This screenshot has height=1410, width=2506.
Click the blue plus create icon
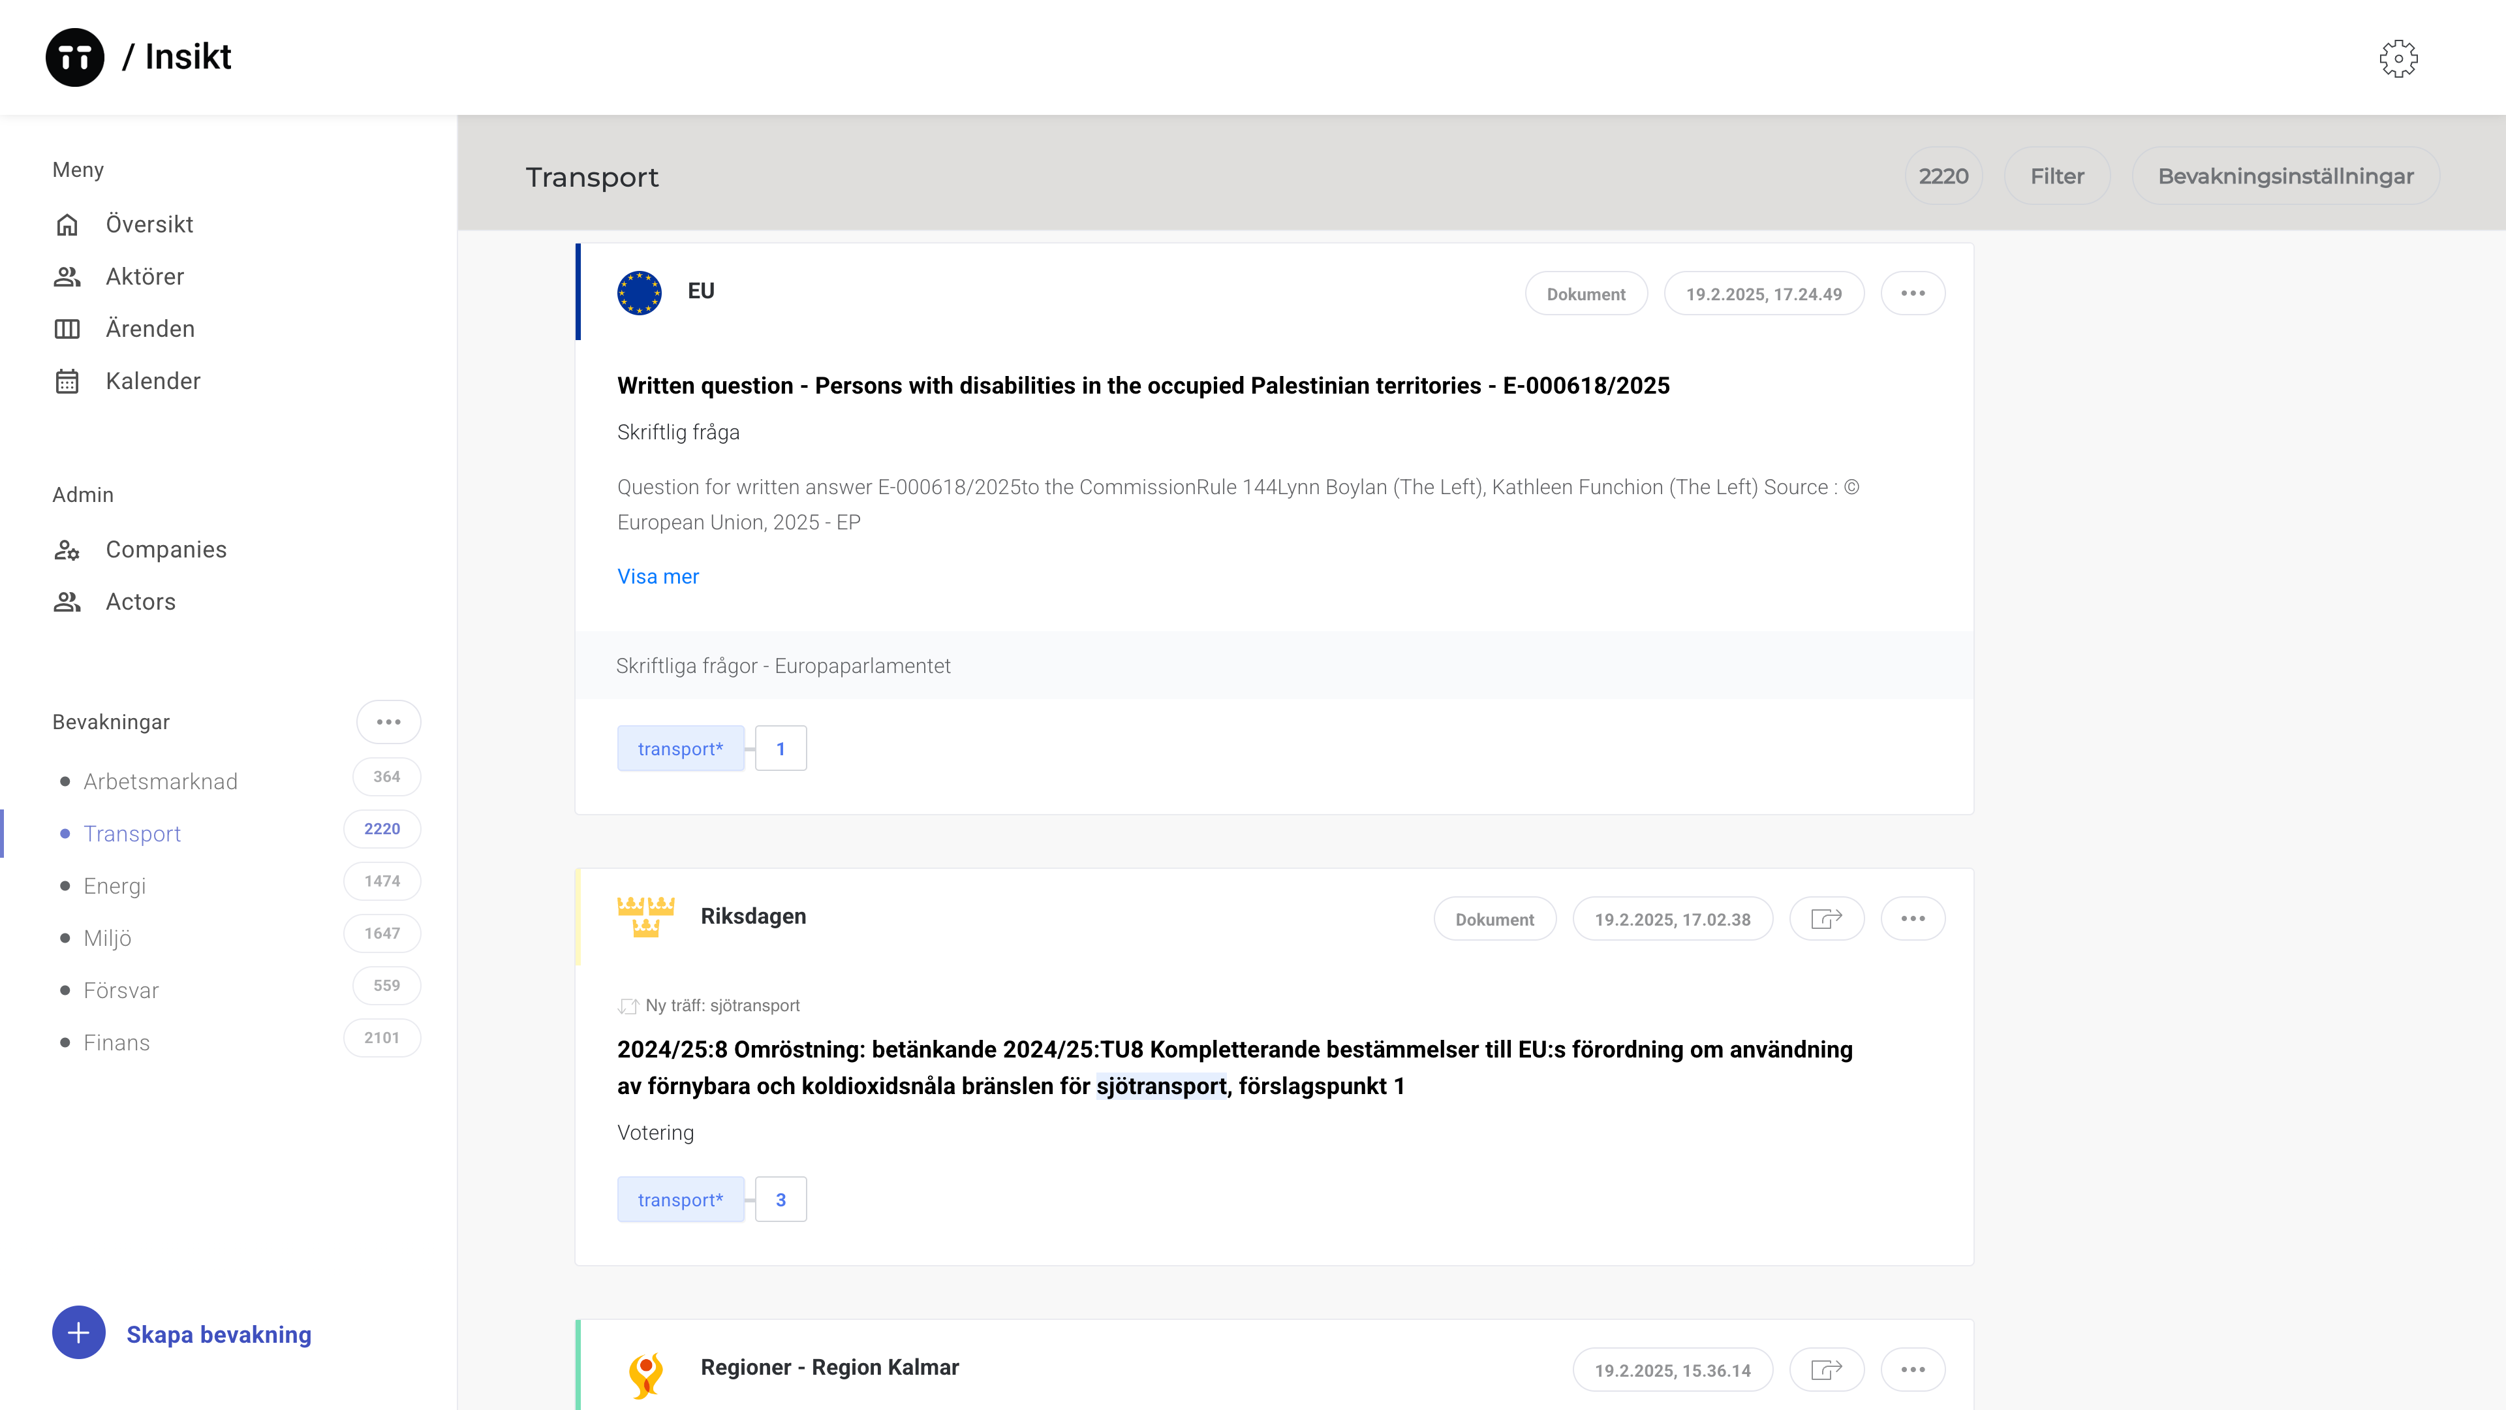[x=79, y=1333]
